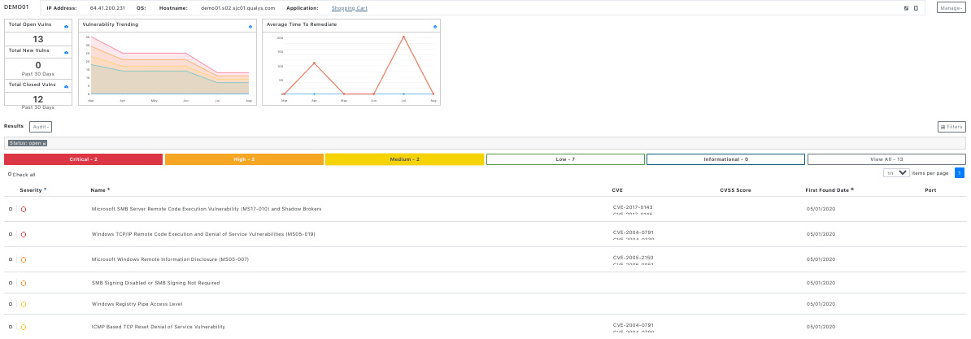The width and height of the screenshot is (971, 339).
Task: Open the Filters button
Action: pos(951,127)
